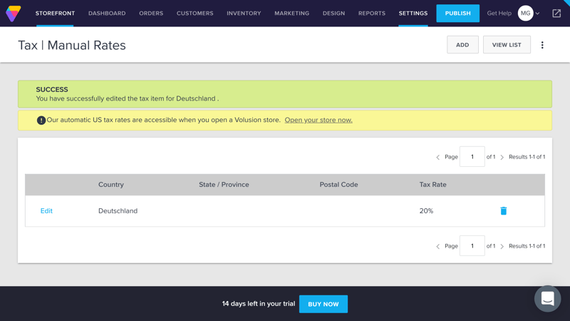The height and width of the screenshot is (321, 570).
Task: Go to previous page in bottom pagination
Action: click(437, 246)
